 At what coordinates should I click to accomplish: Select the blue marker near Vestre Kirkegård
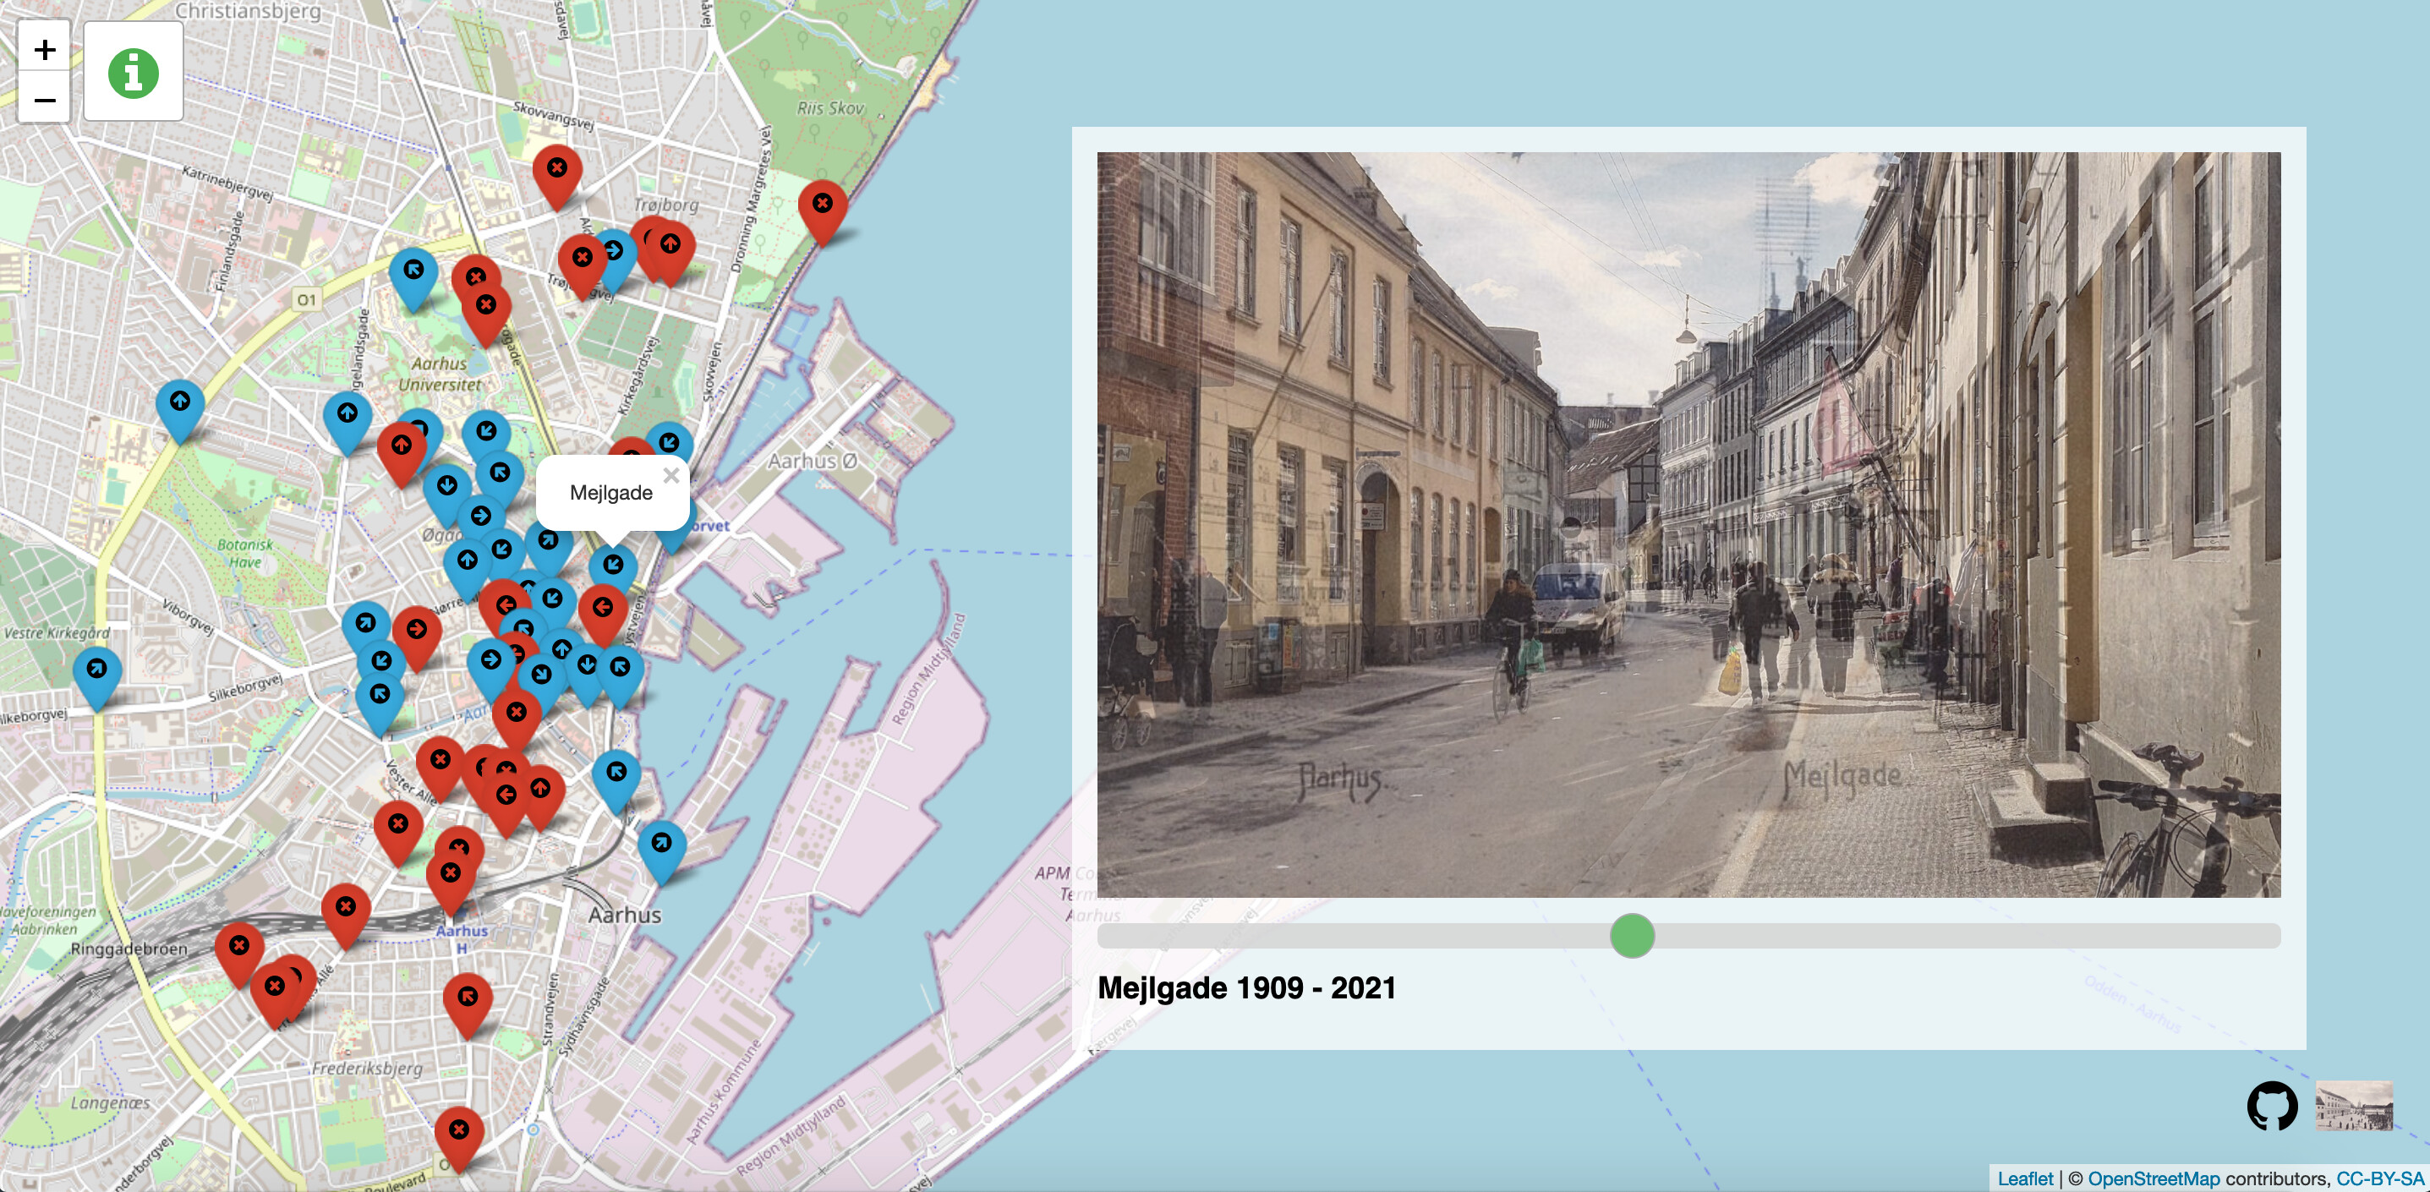click(96, 678)
